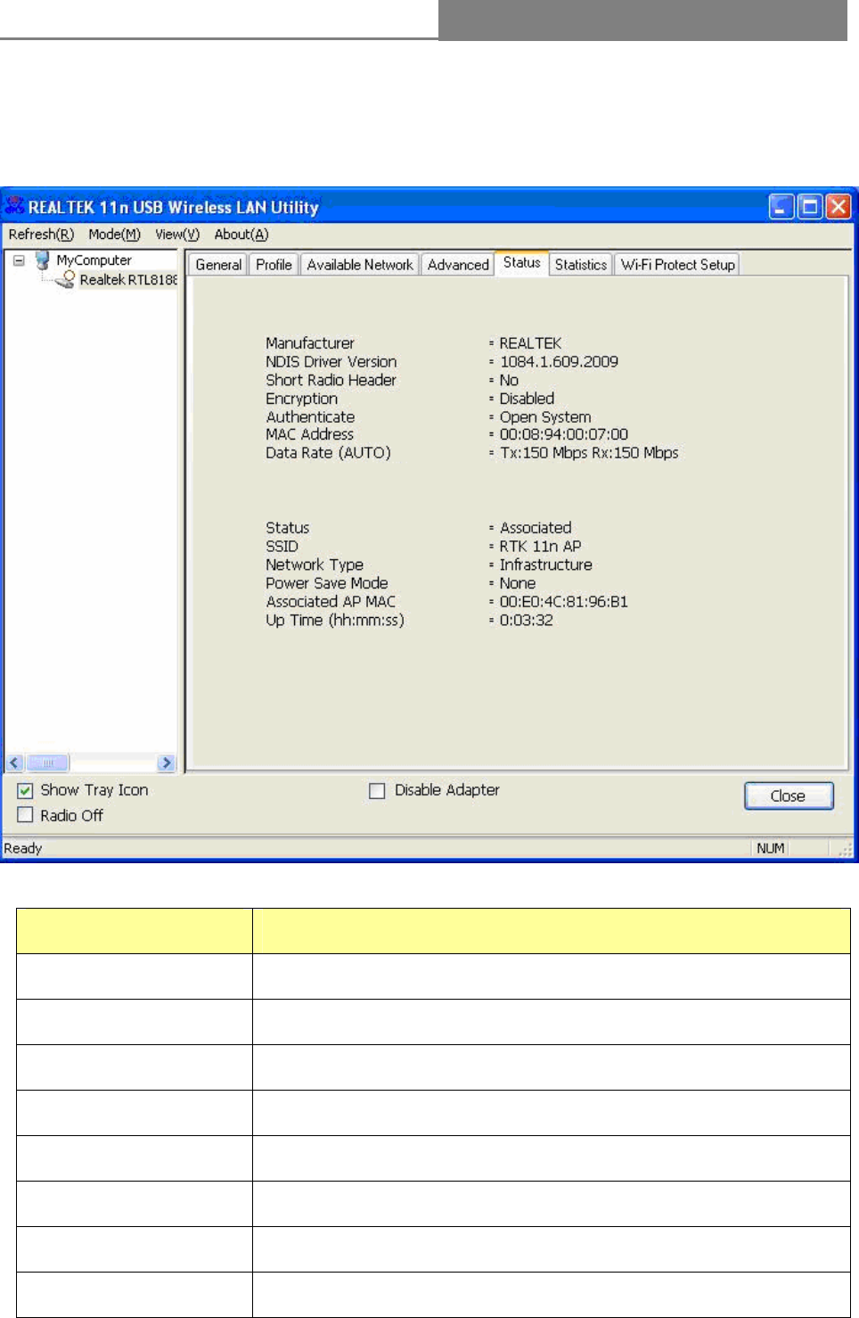The height and width of the screenshot is (1318, 859).
Task: Click the SSID value RTK 11n AP
Action: point(540,547)
